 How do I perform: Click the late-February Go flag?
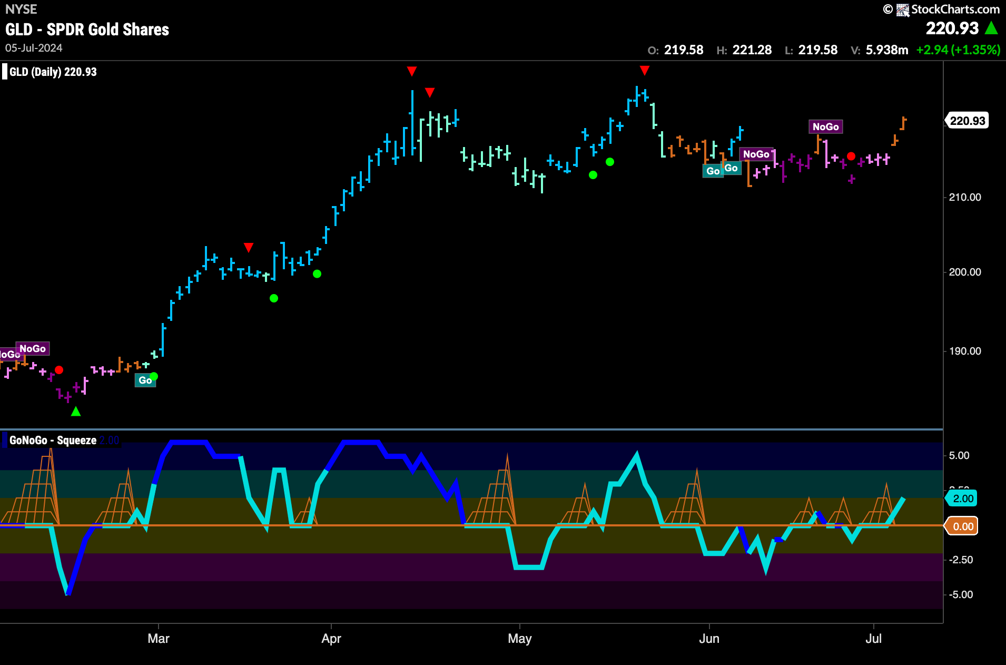(145, 380)
